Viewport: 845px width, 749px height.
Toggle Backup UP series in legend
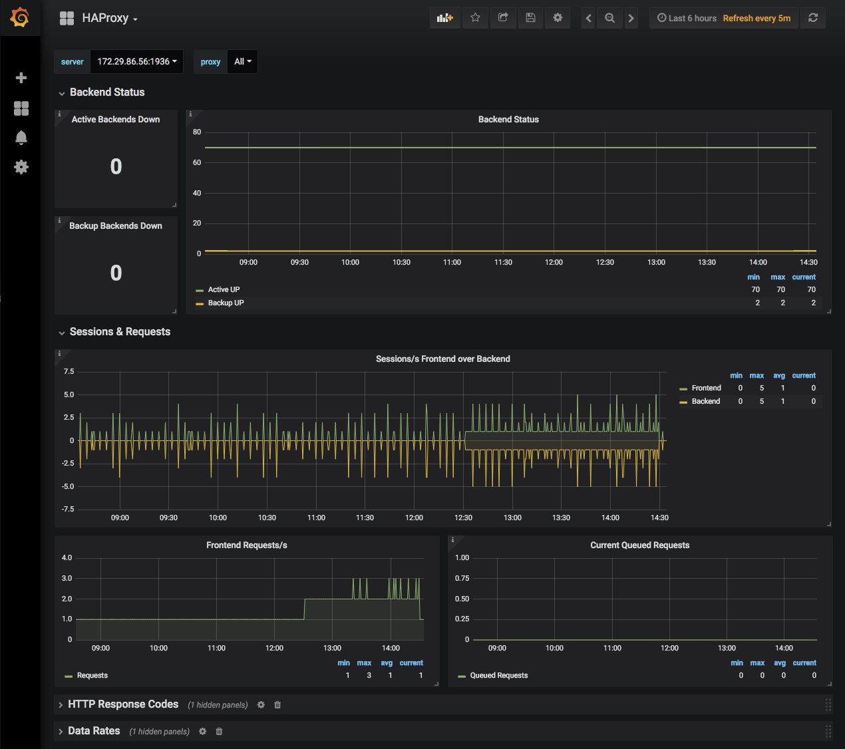click(x=226, y=303)
